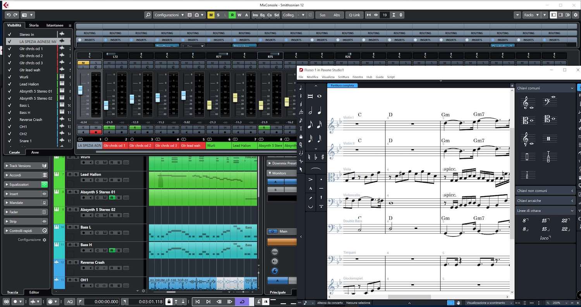
Task: Click the Sus button in MixConsole toolbar
Action: coord(322,15)
